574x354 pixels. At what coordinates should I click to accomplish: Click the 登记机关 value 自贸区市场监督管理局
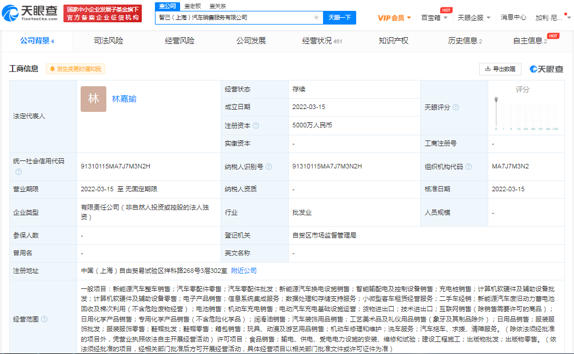[x=324, y=235]
